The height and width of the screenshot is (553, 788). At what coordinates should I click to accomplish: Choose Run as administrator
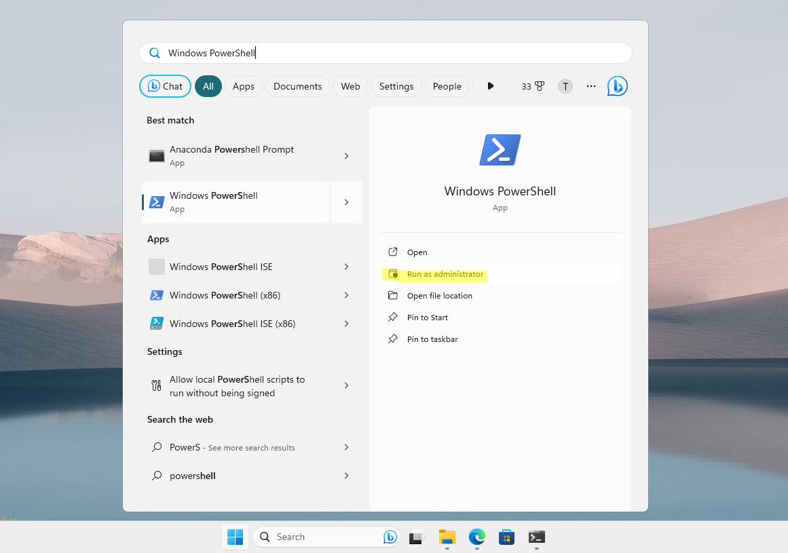click(x=500, y=274)
